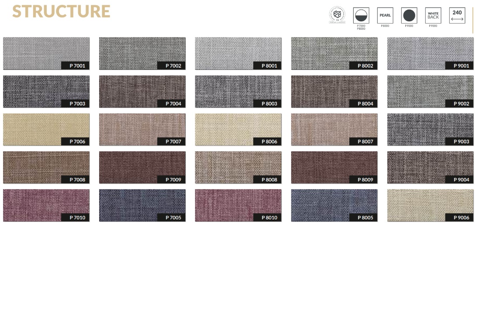This screenshot has height=314, width=503.
Task: Select the light grey P 7001 swatch
Action: point(46,53)
